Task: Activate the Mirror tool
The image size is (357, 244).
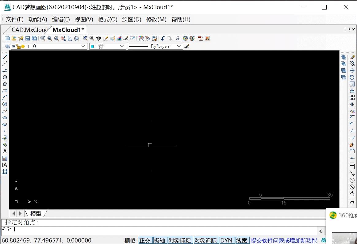Action: click(352, 104)
